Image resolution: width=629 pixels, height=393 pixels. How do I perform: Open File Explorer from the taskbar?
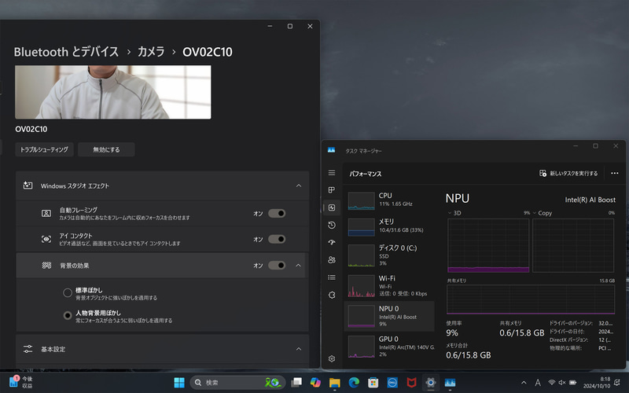coord(335,383)
